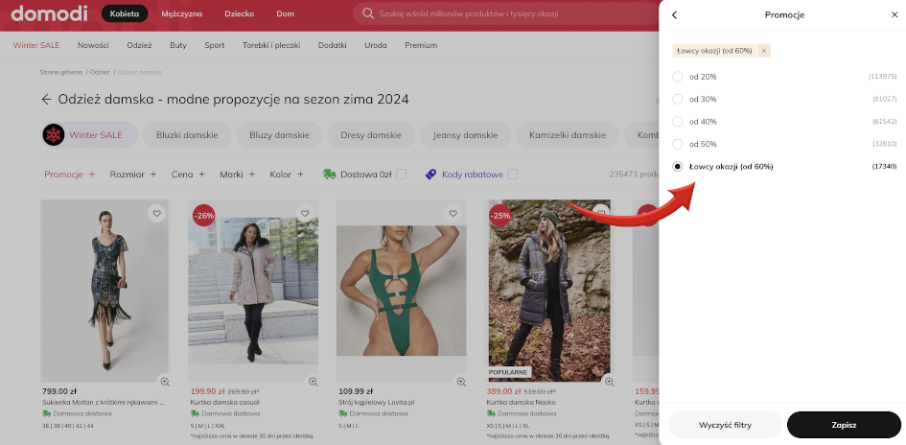The image size is (906, 445).
Task: Zoom the Strój kąpielowy product image
Action: tap(460, 382)
